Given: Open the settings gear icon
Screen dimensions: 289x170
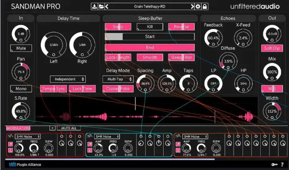Looking at the screenshot, I should (198, 7).
